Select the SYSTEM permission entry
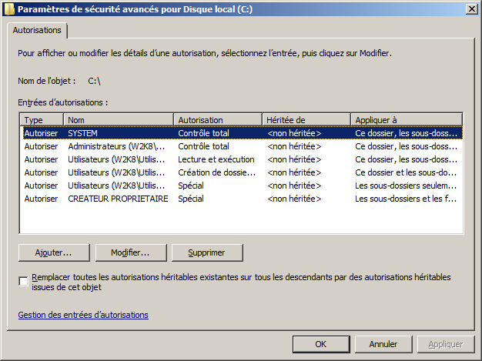 coord(115,133)
